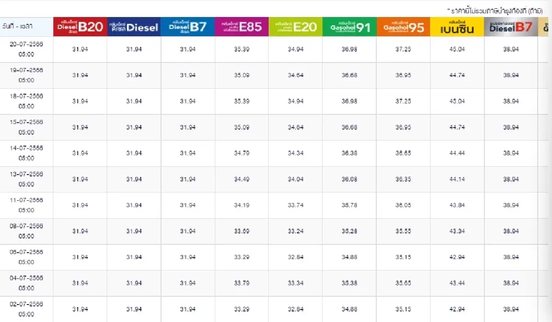Select the yellow เบนซิน fuel logo
This screenshot has width=552, height=322.
click(x=457, y=27)
